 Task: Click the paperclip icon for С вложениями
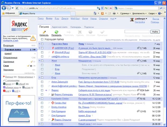point(4,80)
